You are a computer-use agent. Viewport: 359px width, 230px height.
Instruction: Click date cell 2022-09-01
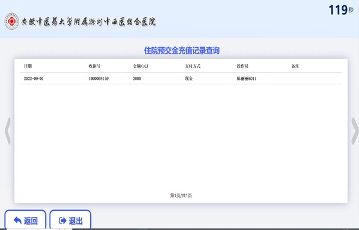[34, 79]
